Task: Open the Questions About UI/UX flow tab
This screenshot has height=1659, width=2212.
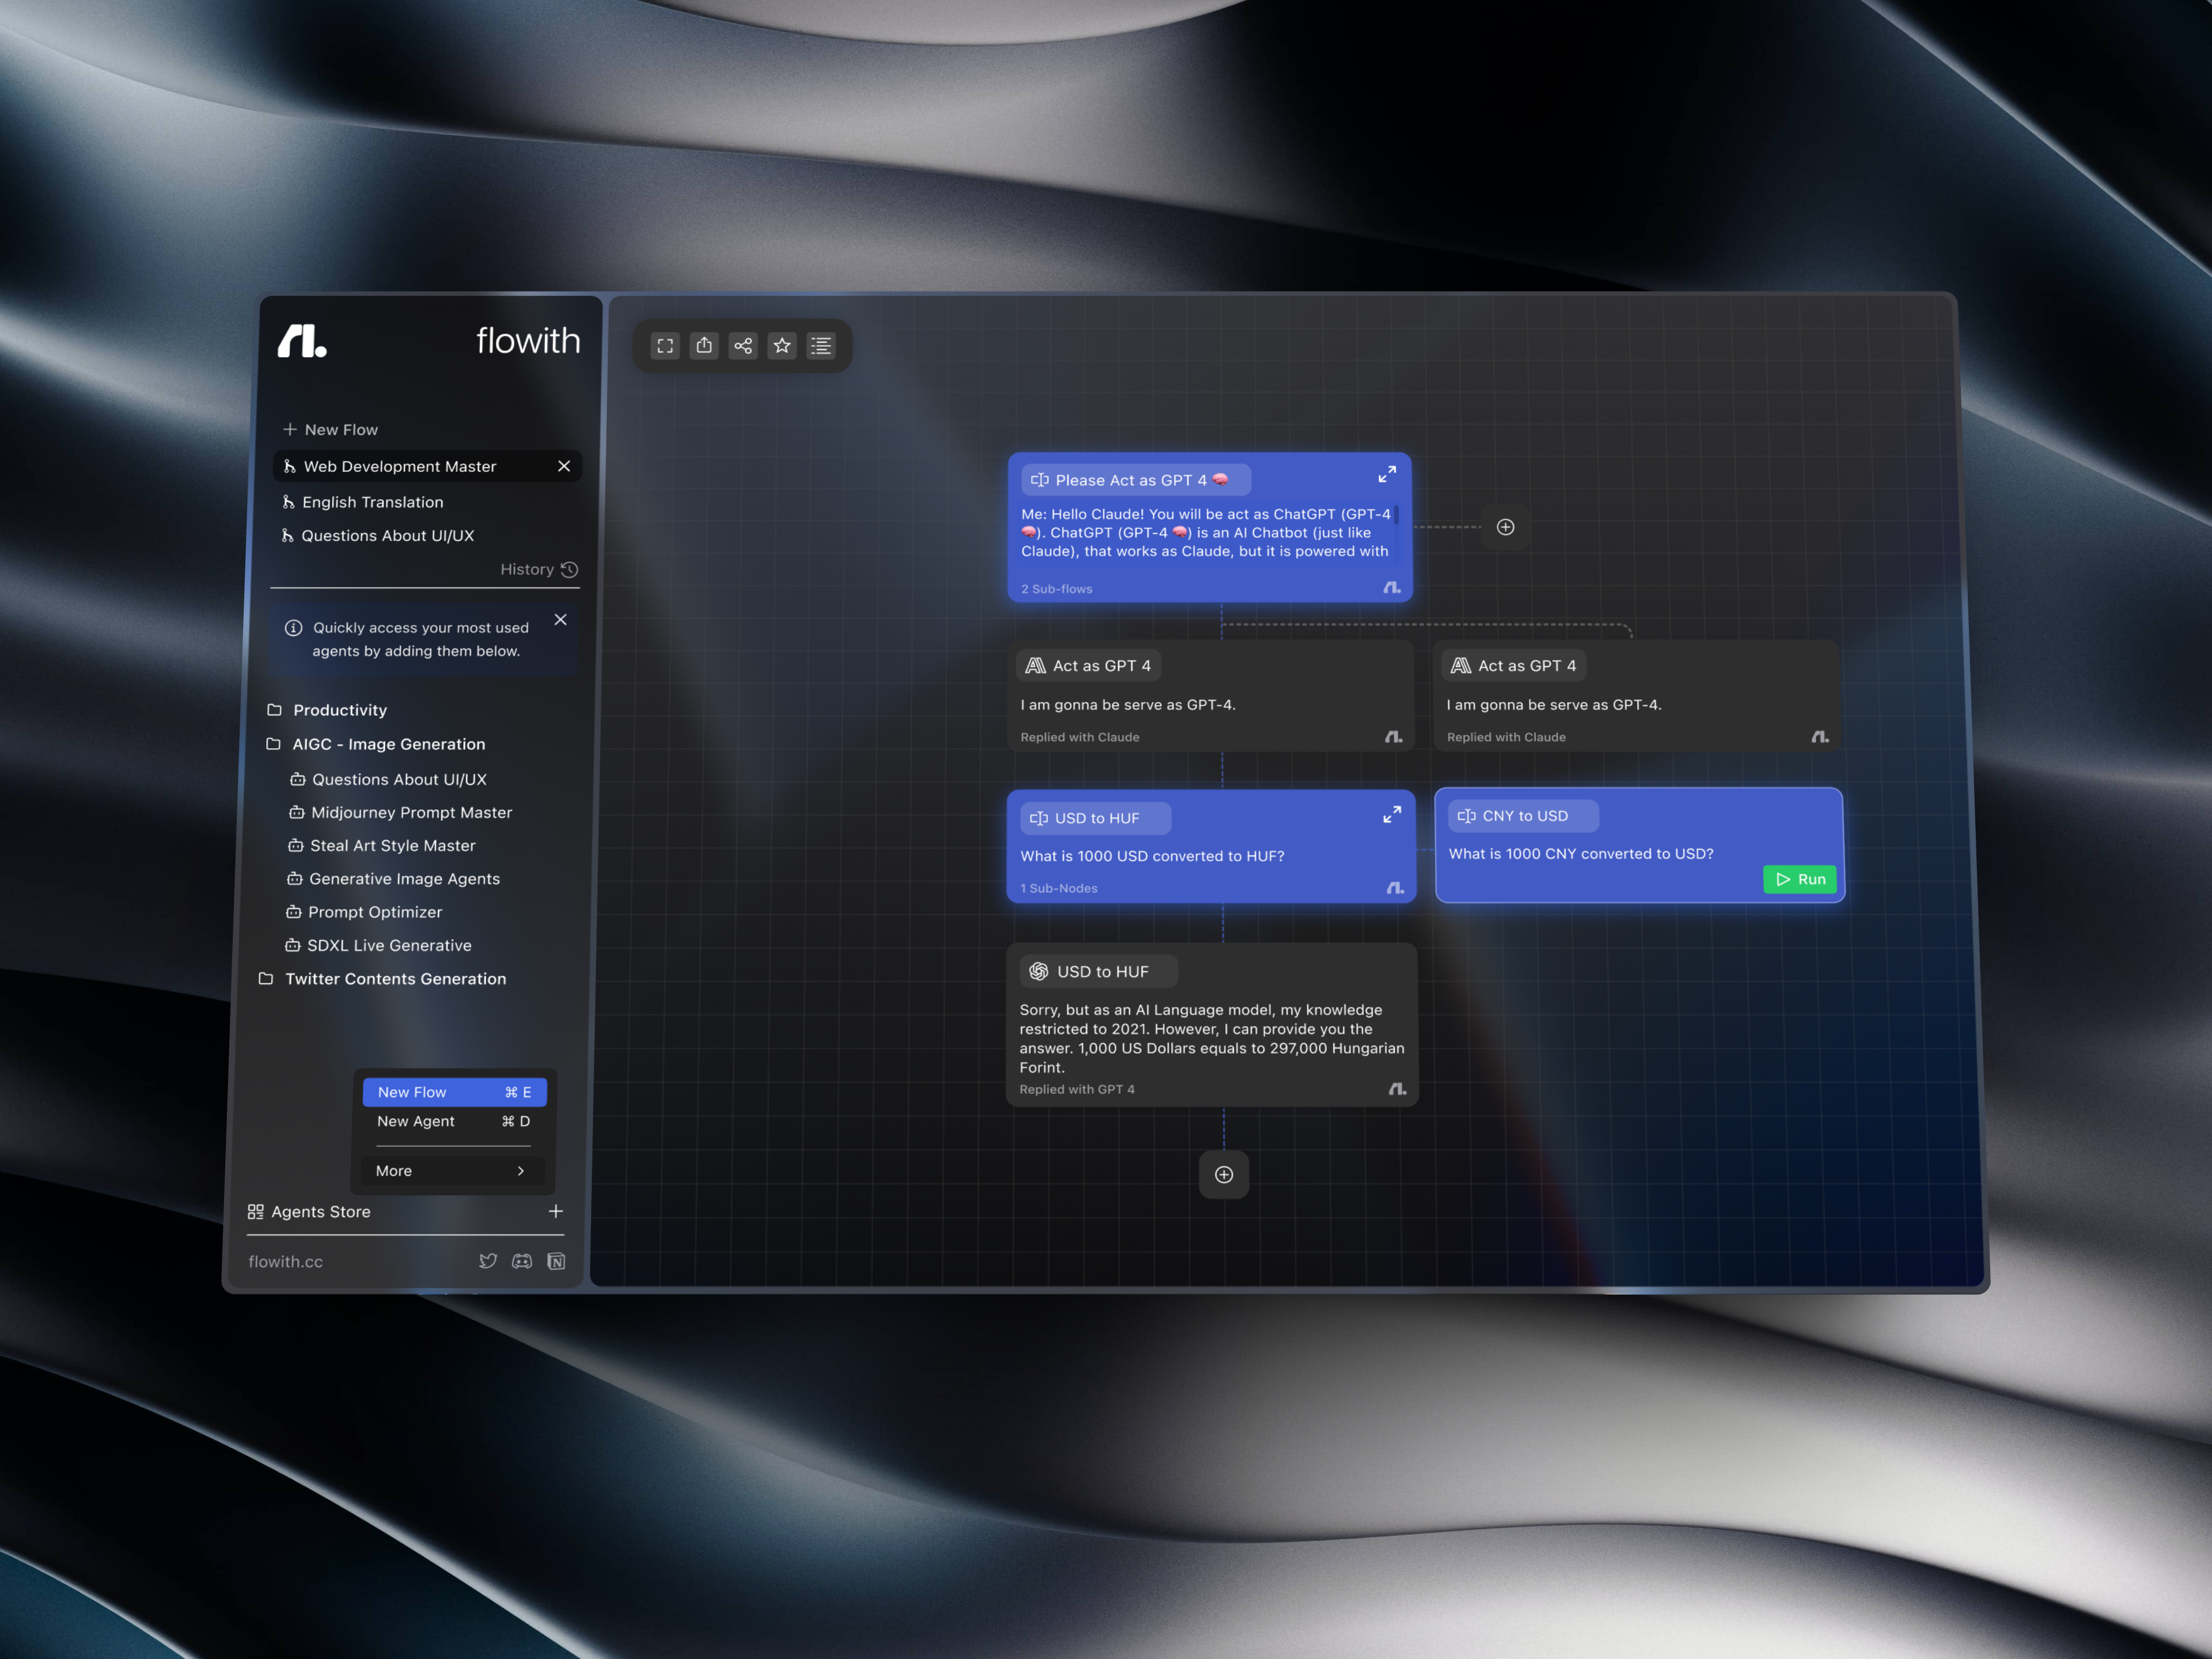Action: [x=378, y=536]
